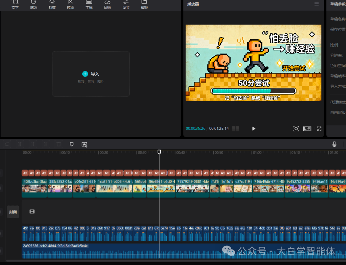
Task: Select the first caption clip on text track
Action: 25,173
